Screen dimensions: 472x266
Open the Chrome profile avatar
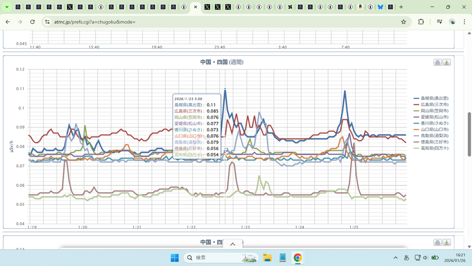(452, 22)
